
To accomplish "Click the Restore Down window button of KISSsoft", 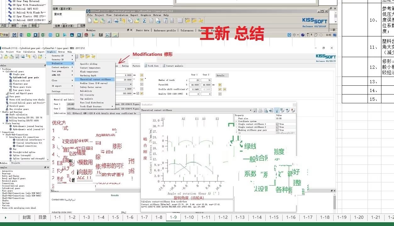I will (x=323, y=48).
